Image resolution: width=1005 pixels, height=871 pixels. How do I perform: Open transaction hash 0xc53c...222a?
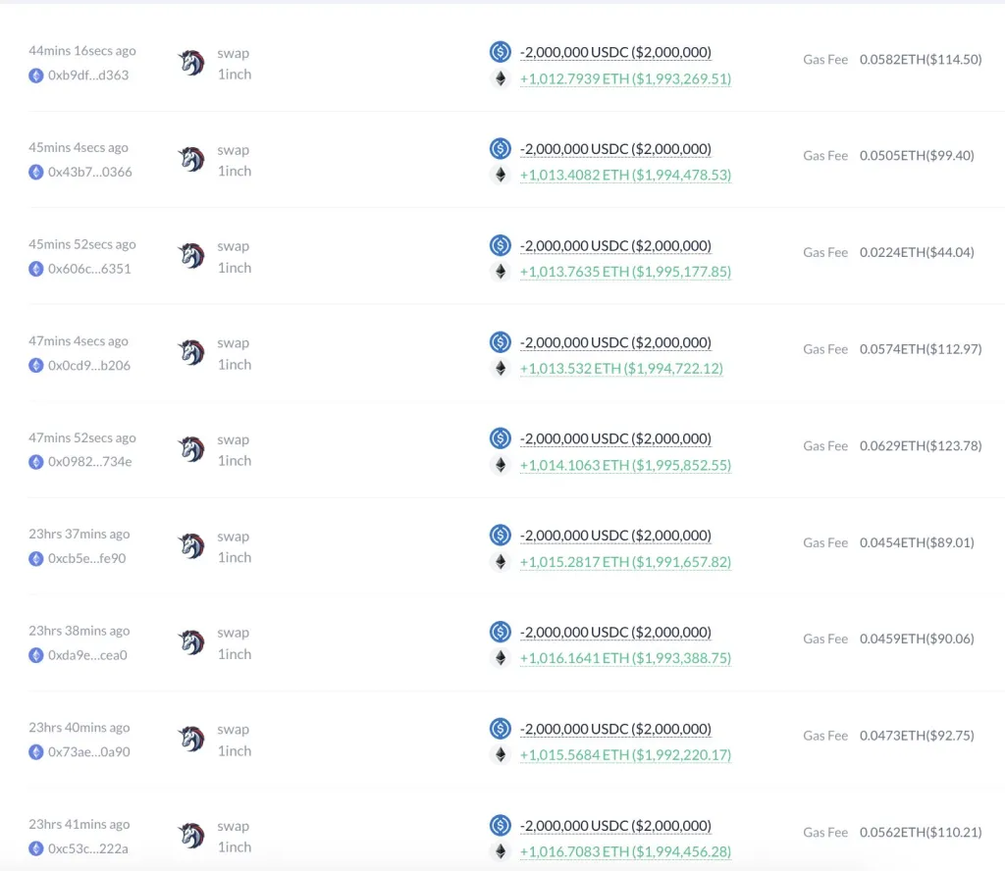coord(88,848)
